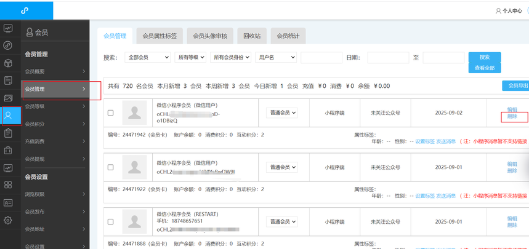529x249 pixels.
Task: Open the picture gallery icon in sidebar
Action: click(8, 98)
